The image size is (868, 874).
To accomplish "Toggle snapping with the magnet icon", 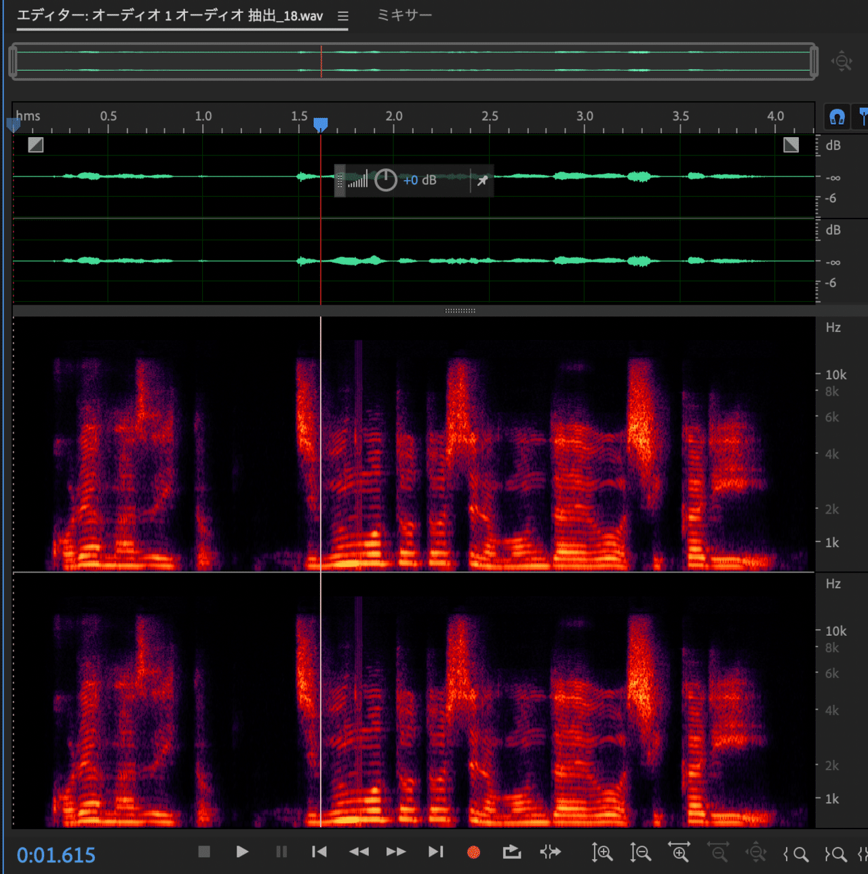I will (837, 117).
